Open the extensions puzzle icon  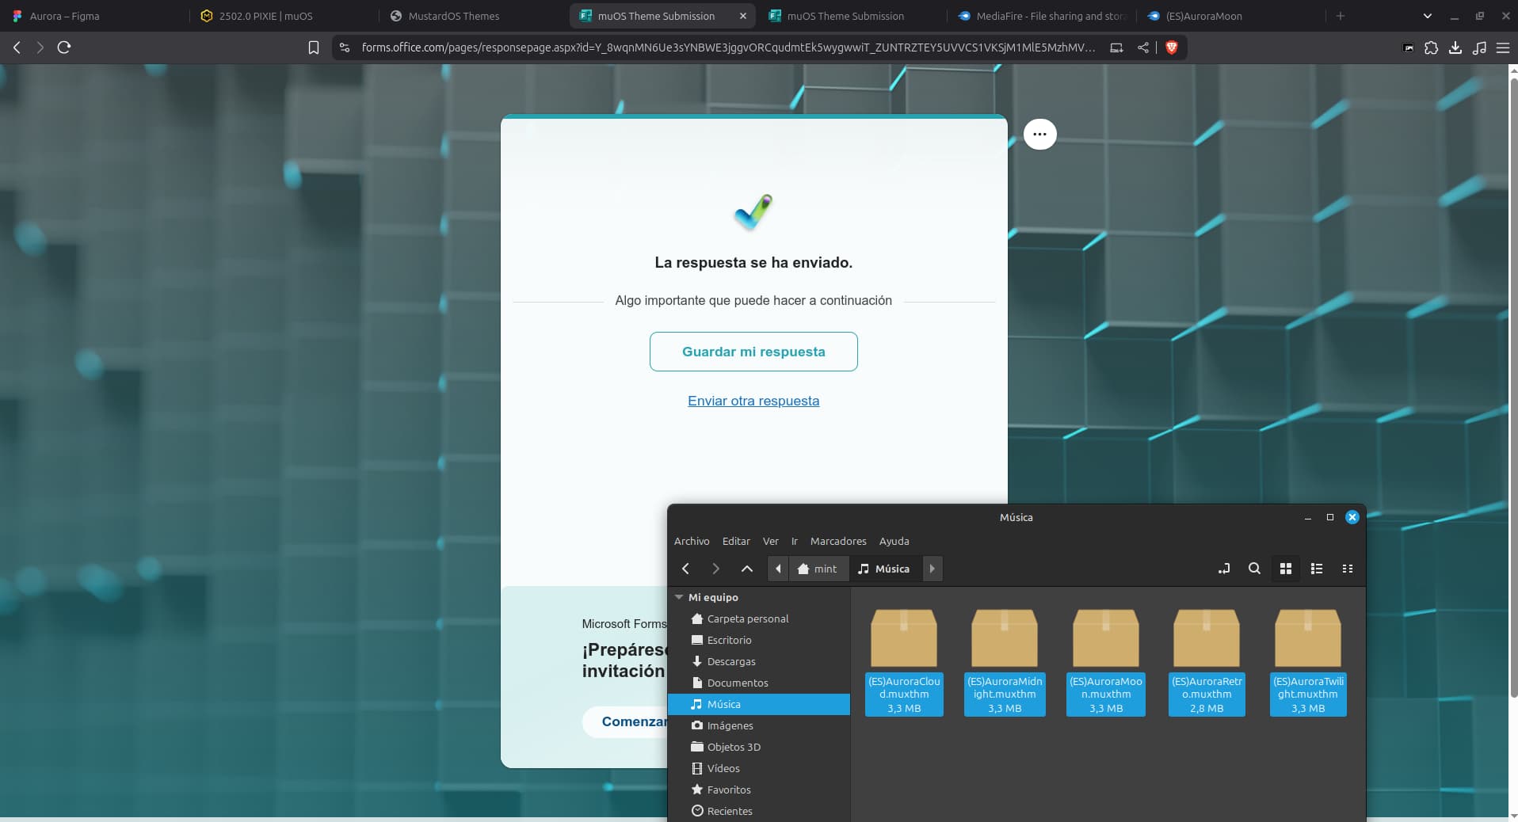(1431, 48)
